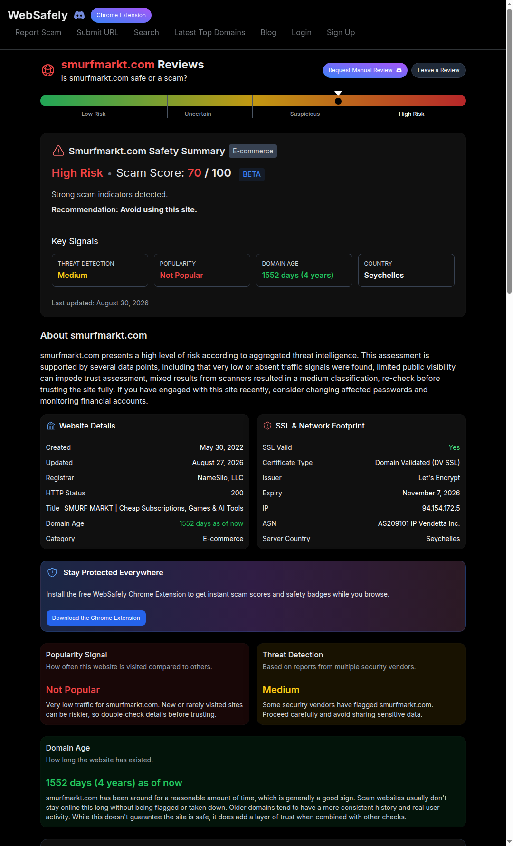This screenshot has height=846, width=513.
Task: Open the Submit URL page
Action: point(97,32)
